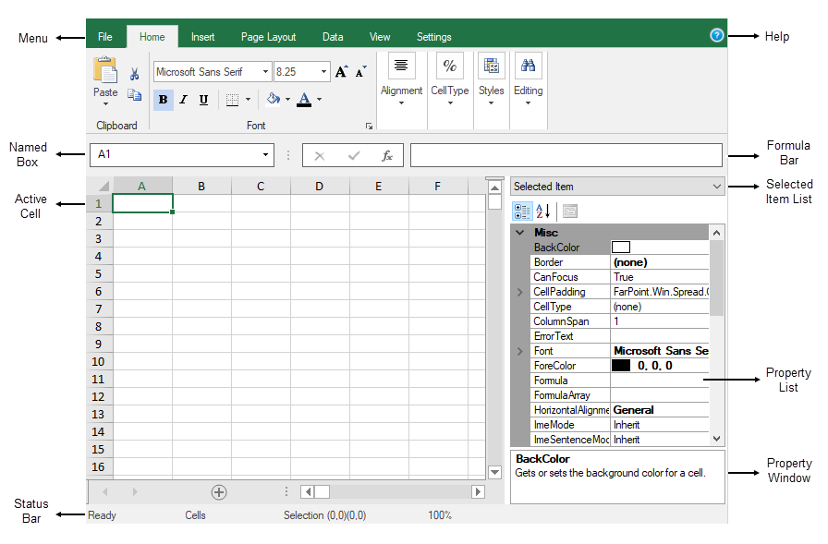Screen dimensions: 828x544
Task: Click the font color A icon
Action: (304, 99)
